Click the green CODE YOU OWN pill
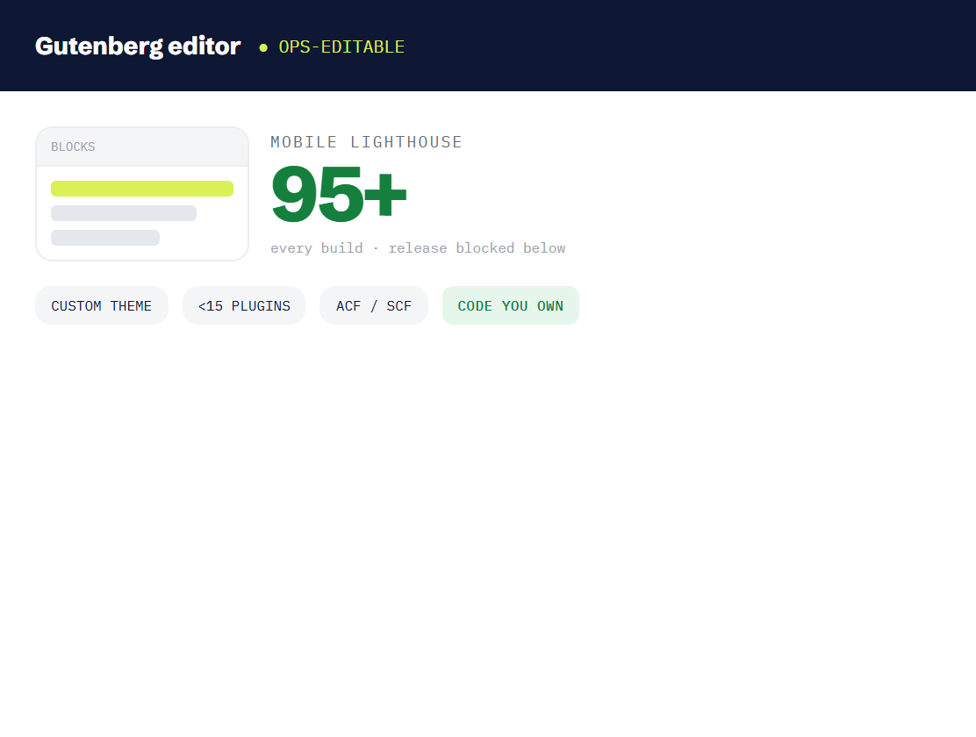Image resolution: width=976 pixels, height=737 pixels. [x=511, y=305]
